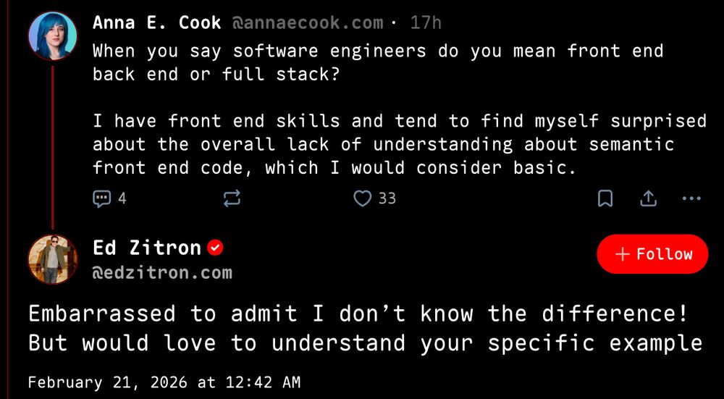Open the share icon on Anna's post
724x399 pixels.
tap(649, 198)
